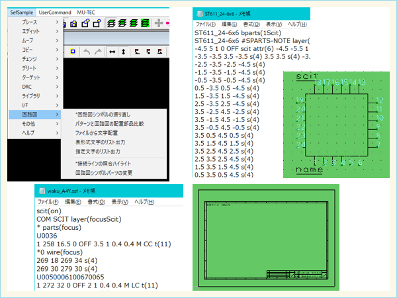The width and height of the screenshot is (397, 298).
Task: Choose パターンと回路図の配置部品比較 entry
Action: [109, 123]
